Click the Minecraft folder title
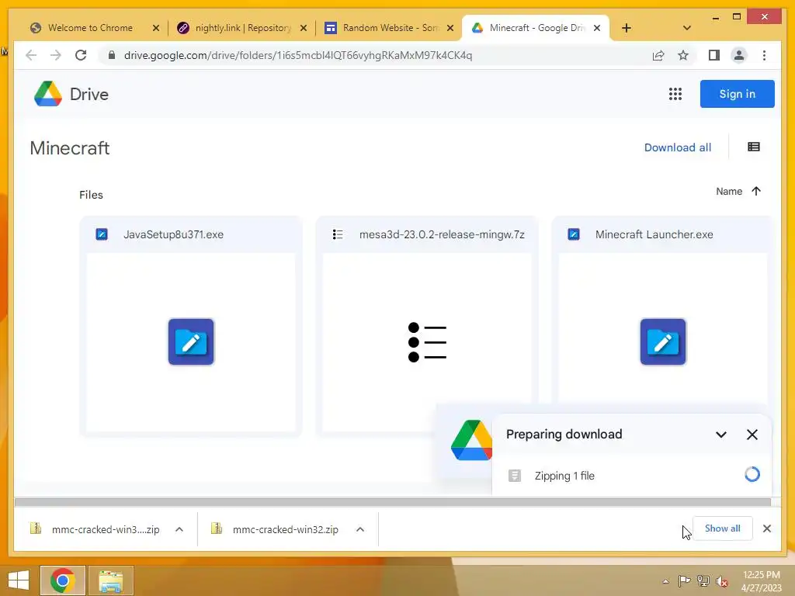 pyautogui.click(x=69, y=148)
